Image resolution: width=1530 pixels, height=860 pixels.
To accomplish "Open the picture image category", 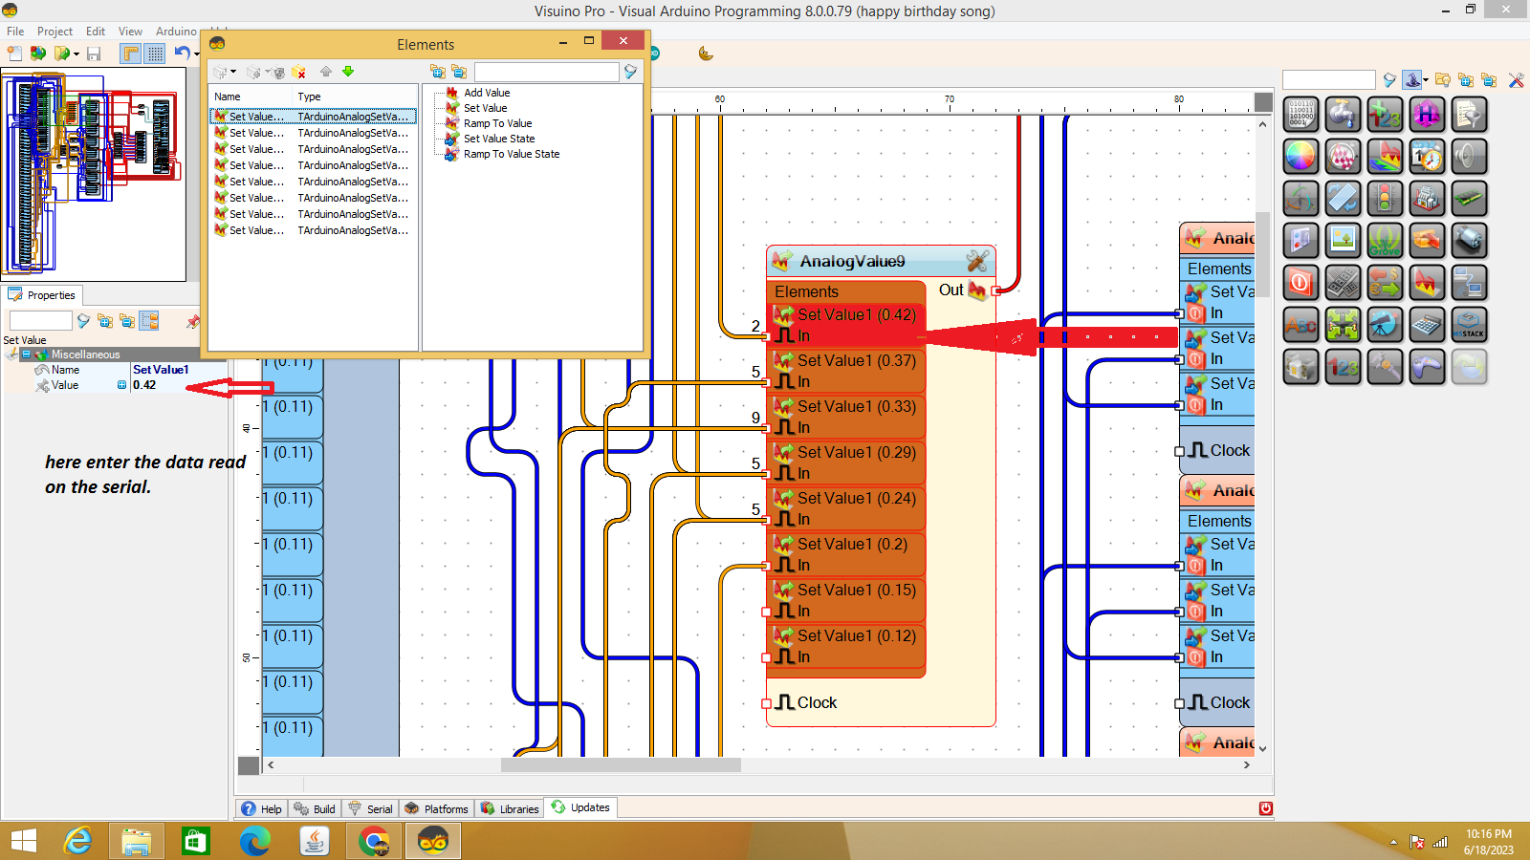I will (x=1343, y=241).
